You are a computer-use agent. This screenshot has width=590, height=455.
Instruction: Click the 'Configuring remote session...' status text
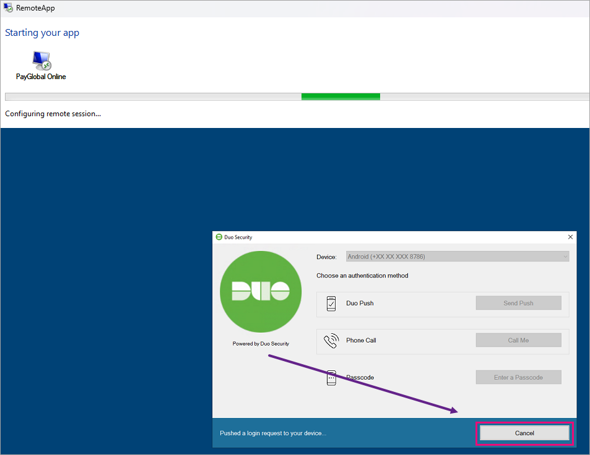[x=53, y=114]
